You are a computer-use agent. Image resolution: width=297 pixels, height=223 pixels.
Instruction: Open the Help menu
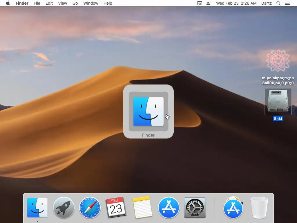click(108, 3)
